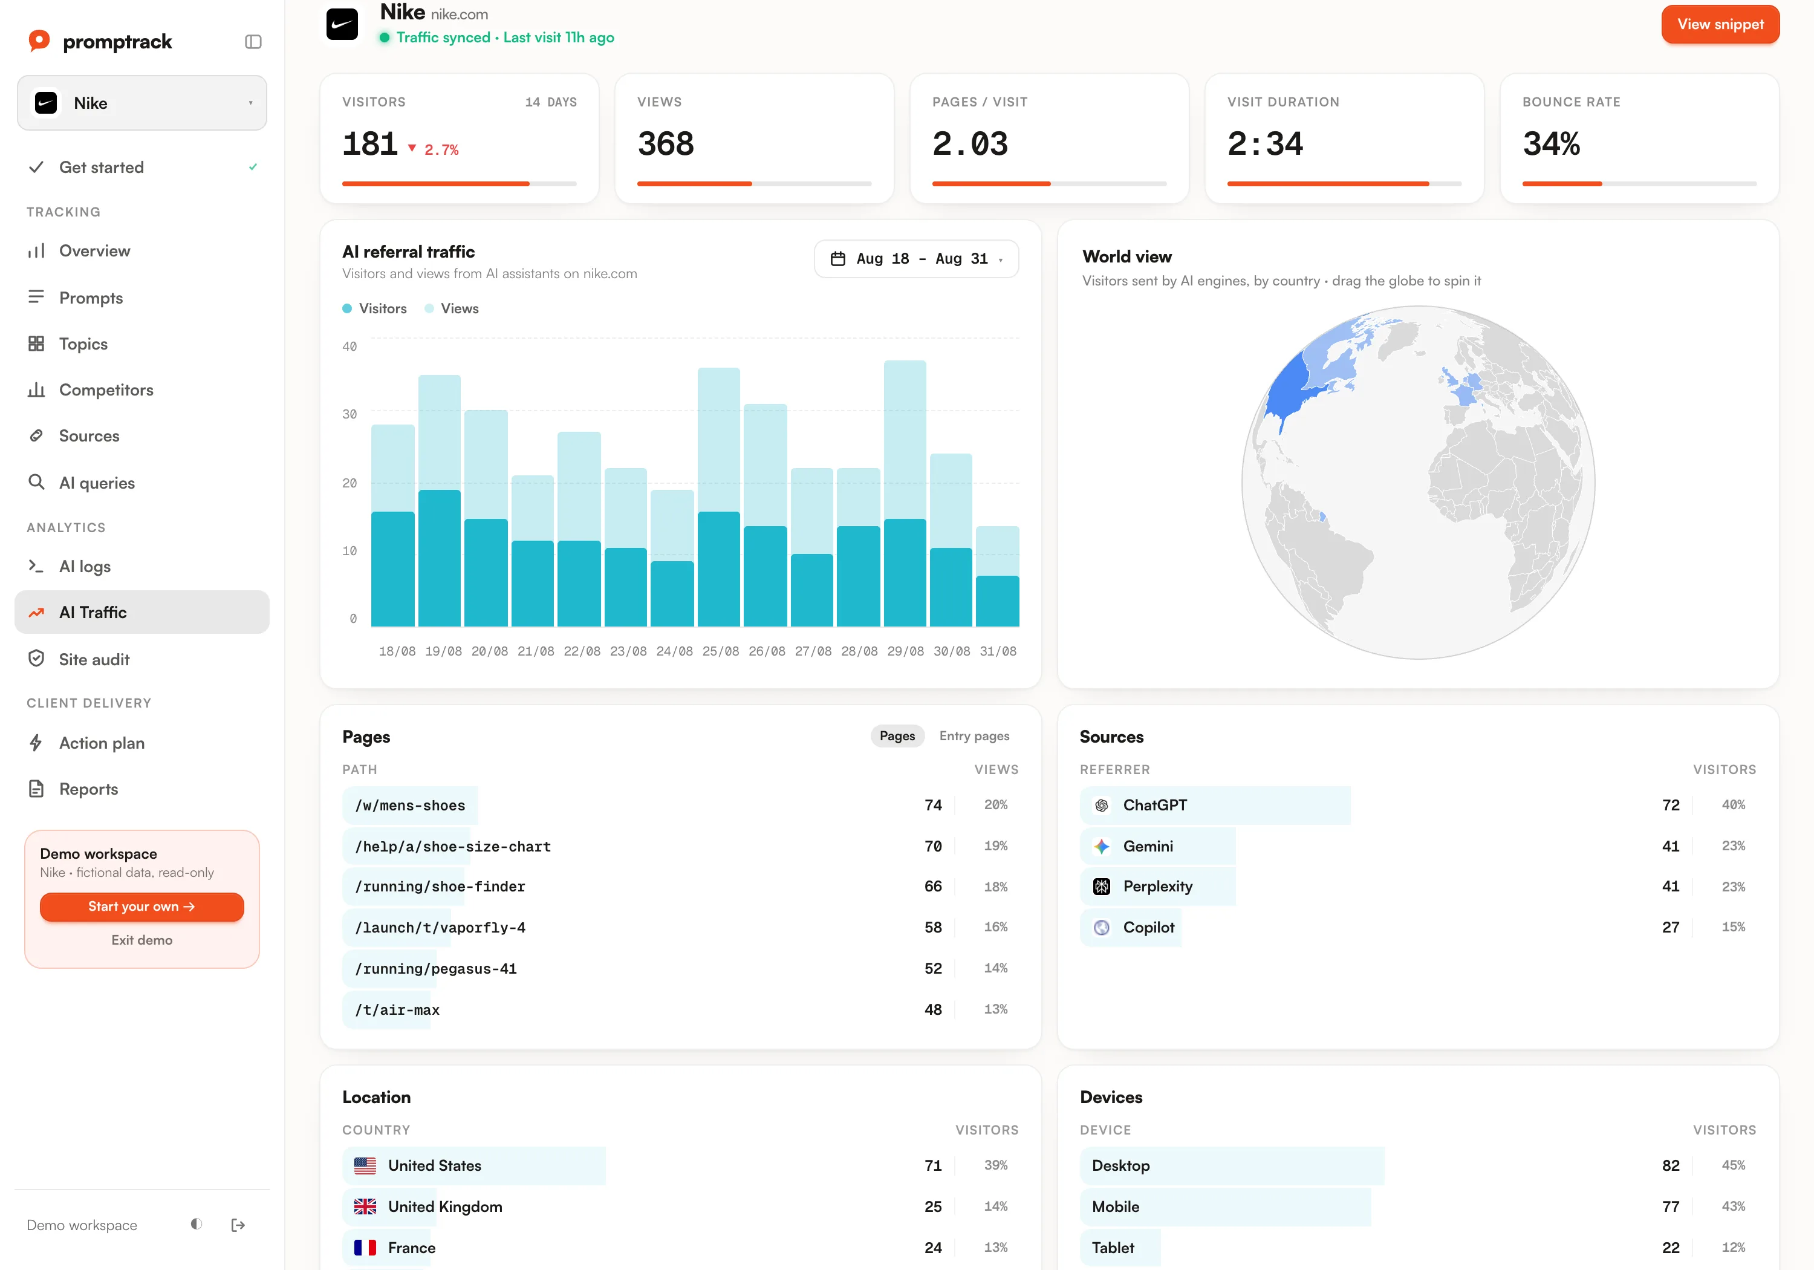The height and width of the screenshot is (1270, 1814).
Task: Click the Reports document icon
Action: (36, 789)
